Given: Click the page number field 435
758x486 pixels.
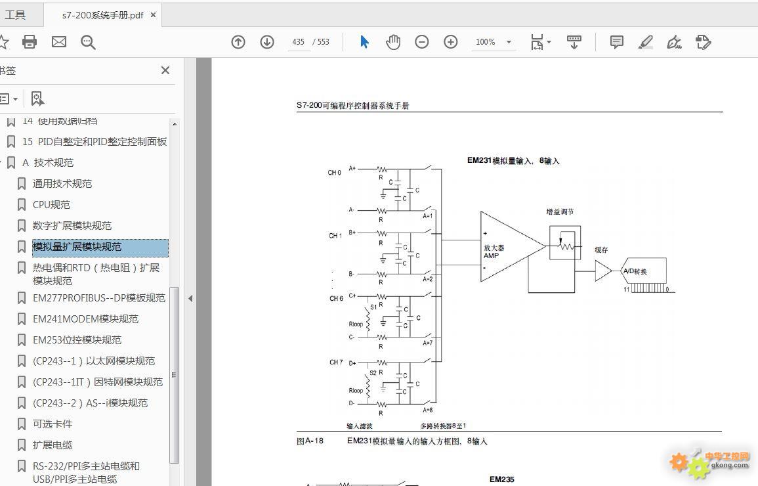Looking at the screenshot, I should coord(298,42).
